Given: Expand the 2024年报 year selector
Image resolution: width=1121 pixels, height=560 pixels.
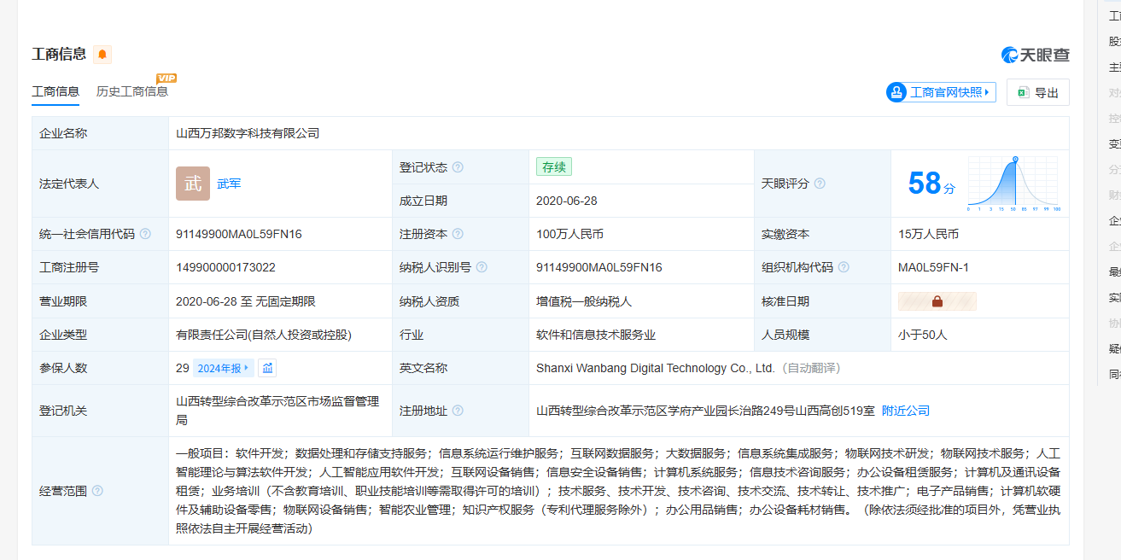Looking at the screenshot, I should point(223,368).
